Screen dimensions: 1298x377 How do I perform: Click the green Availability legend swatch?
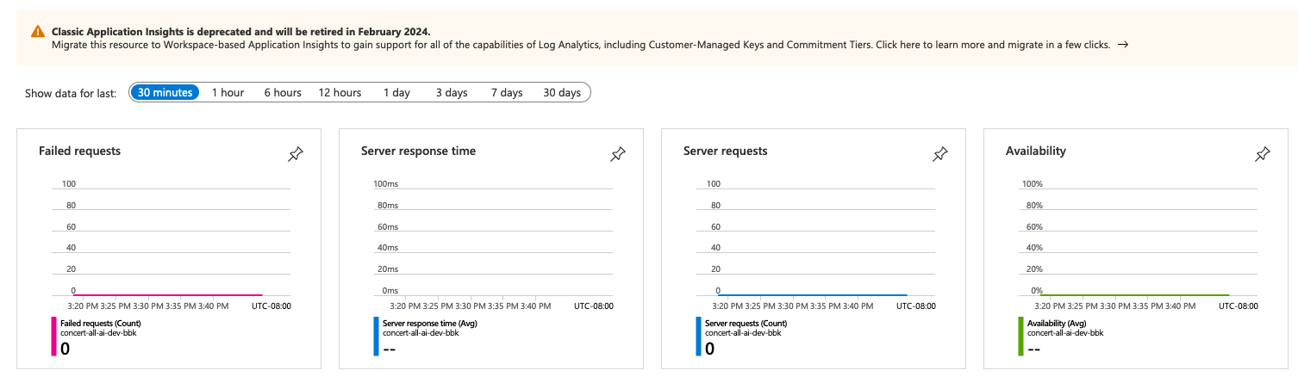pyautogui.click(x=1020, y=337)
